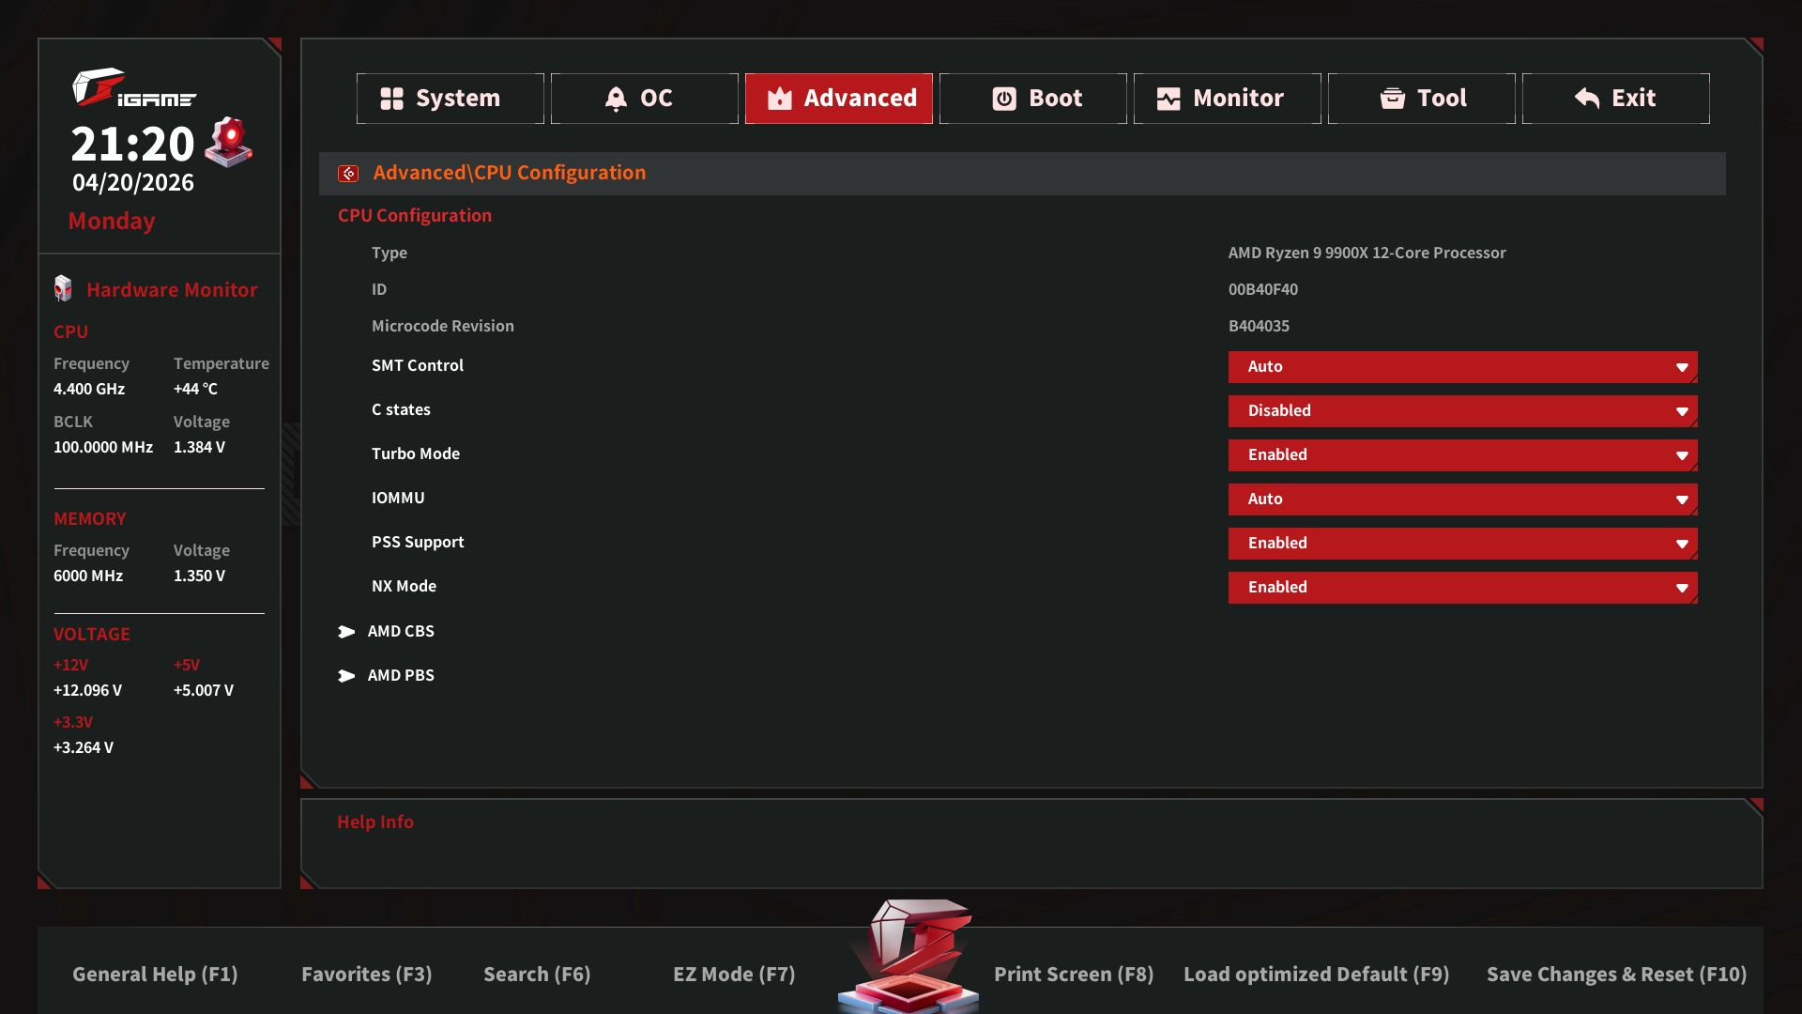
Task: Select the Turbo Mode label
Action: click(416, 454)
